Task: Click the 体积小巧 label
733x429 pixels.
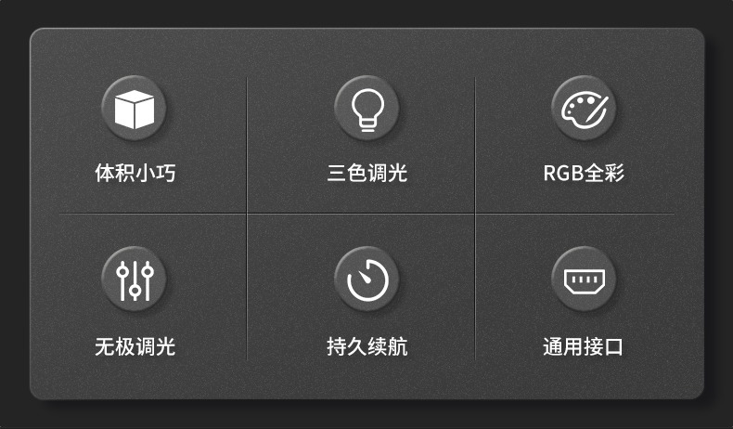Action: pyautogui.click(x=135, y=173)
